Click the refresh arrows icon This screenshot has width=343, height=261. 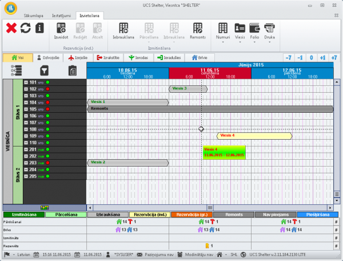[25, 28]
